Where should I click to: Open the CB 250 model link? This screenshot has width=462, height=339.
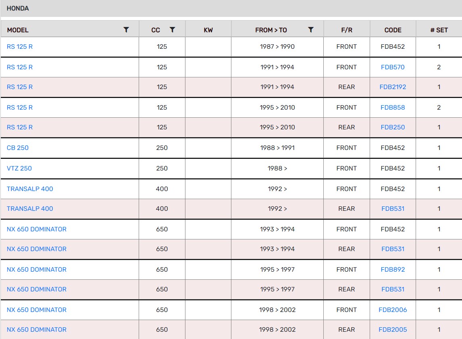click(x=18, y=148)
